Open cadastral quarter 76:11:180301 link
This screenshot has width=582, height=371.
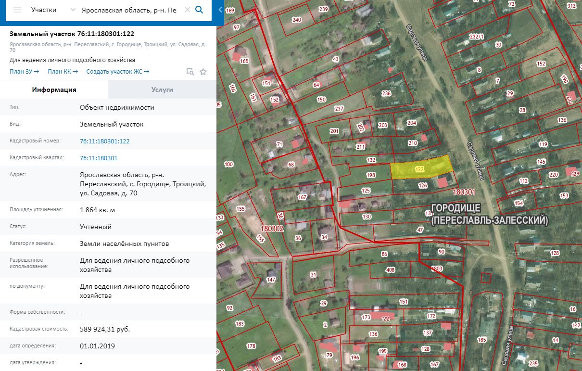click(x=99, y=158)
